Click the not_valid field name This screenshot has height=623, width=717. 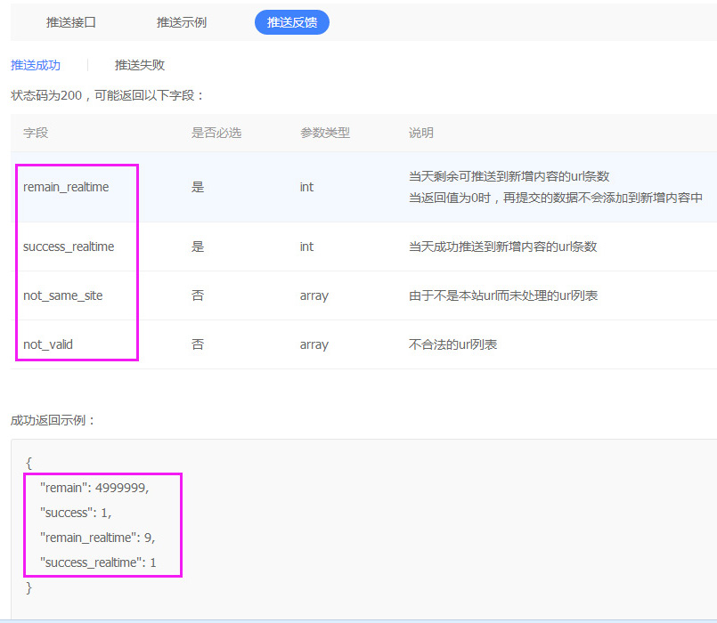tap(46, 344)
